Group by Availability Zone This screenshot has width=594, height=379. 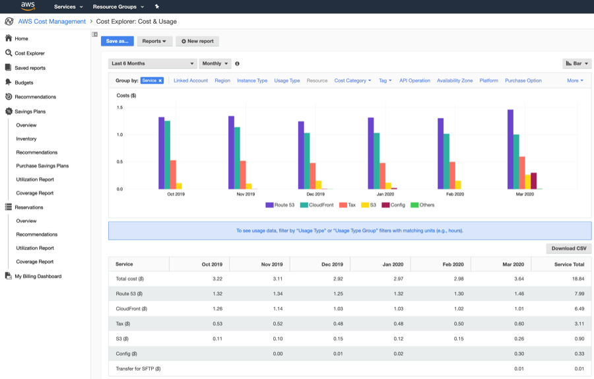455,81
